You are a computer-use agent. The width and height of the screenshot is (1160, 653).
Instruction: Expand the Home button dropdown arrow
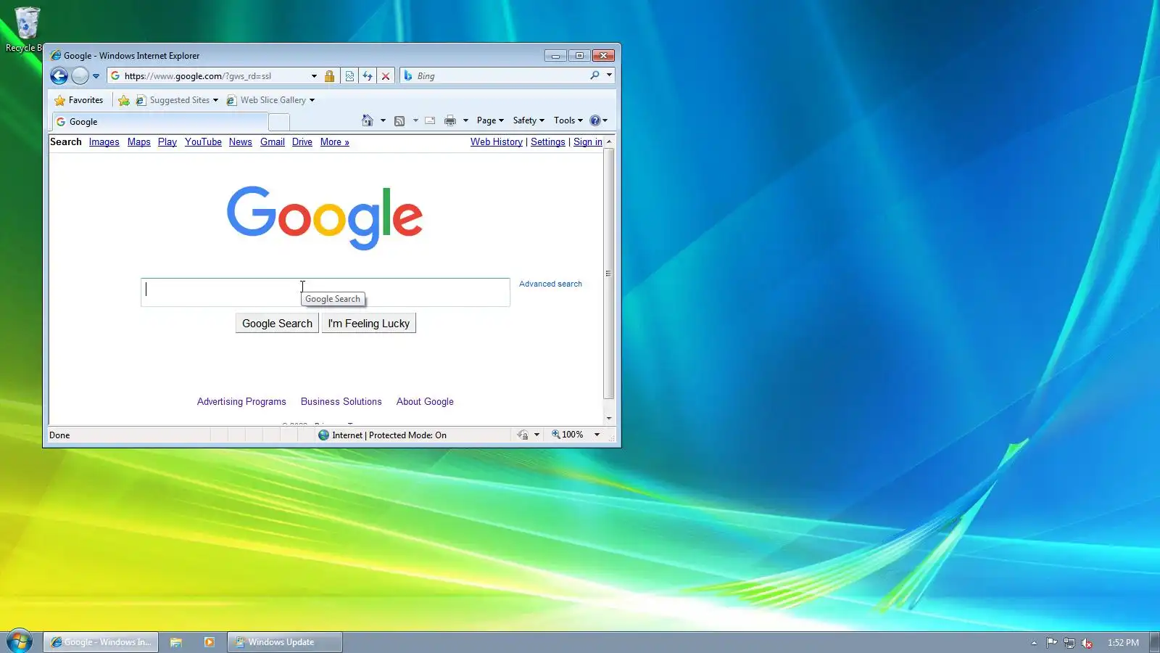tap(383, 120)
